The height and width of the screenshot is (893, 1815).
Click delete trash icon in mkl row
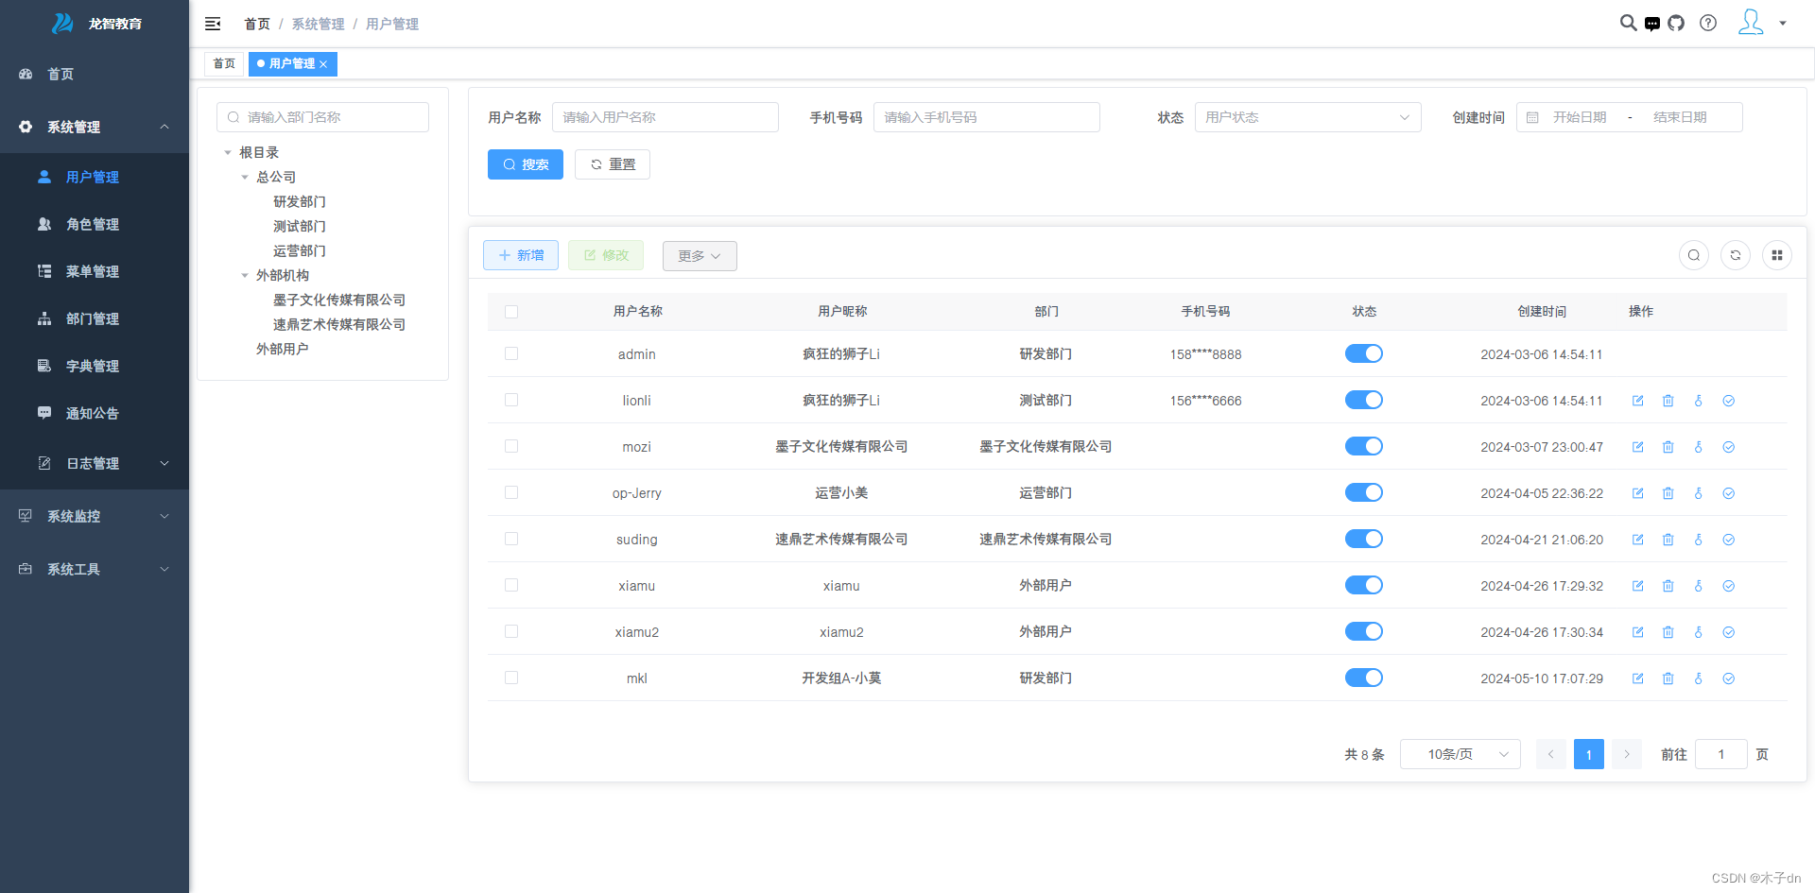pos(1668,678)
